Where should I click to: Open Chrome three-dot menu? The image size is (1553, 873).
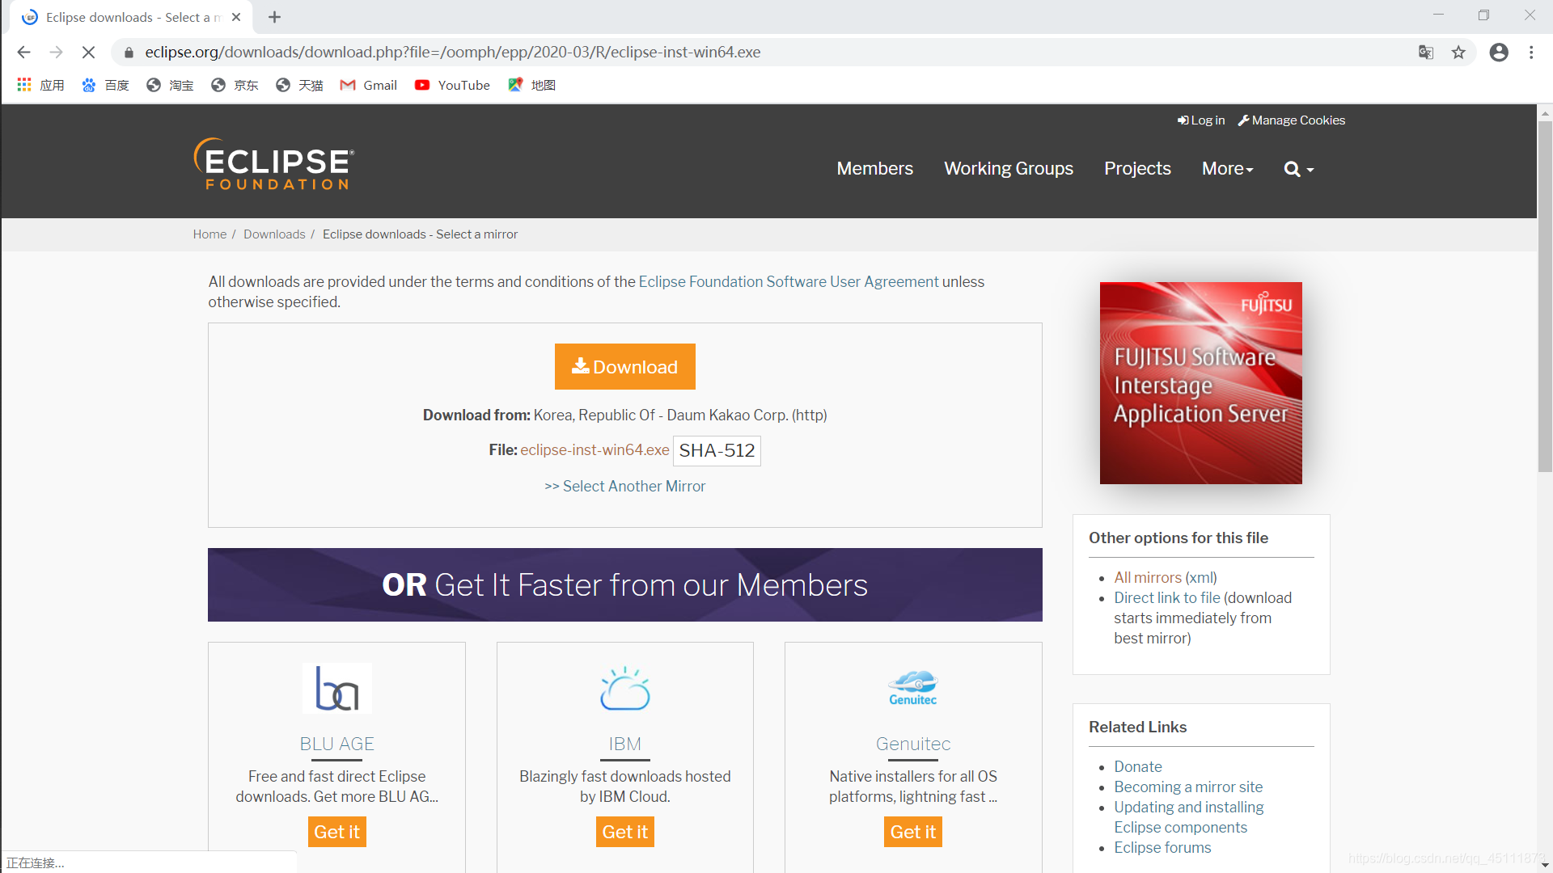(1531, 53)
